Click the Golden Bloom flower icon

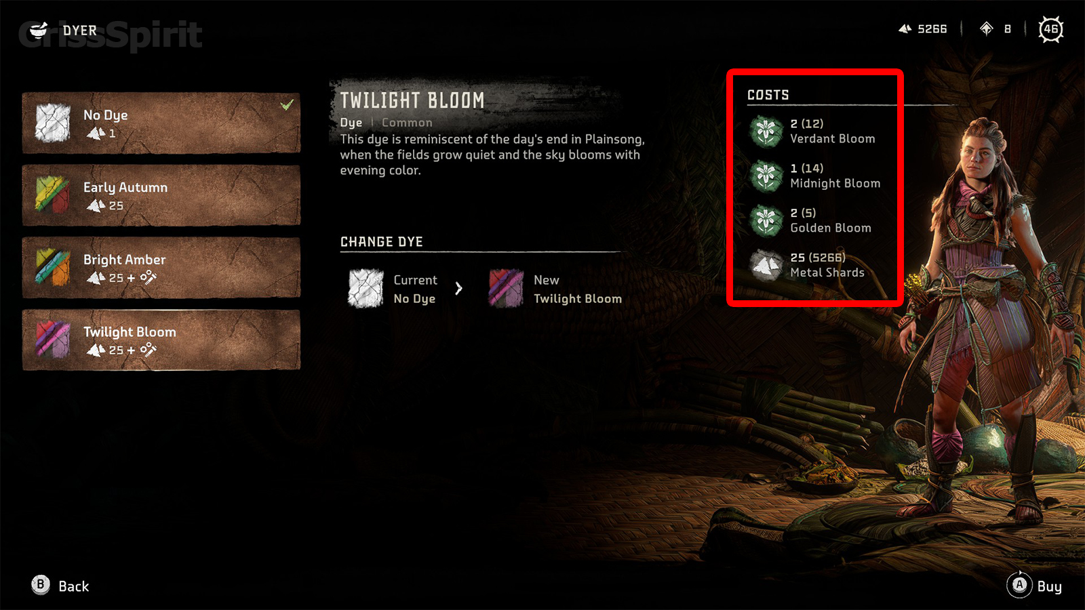point(766,220)
